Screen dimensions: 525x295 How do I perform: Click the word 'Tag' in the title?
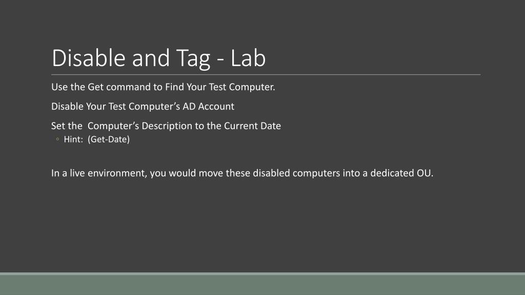pos(193,59)
